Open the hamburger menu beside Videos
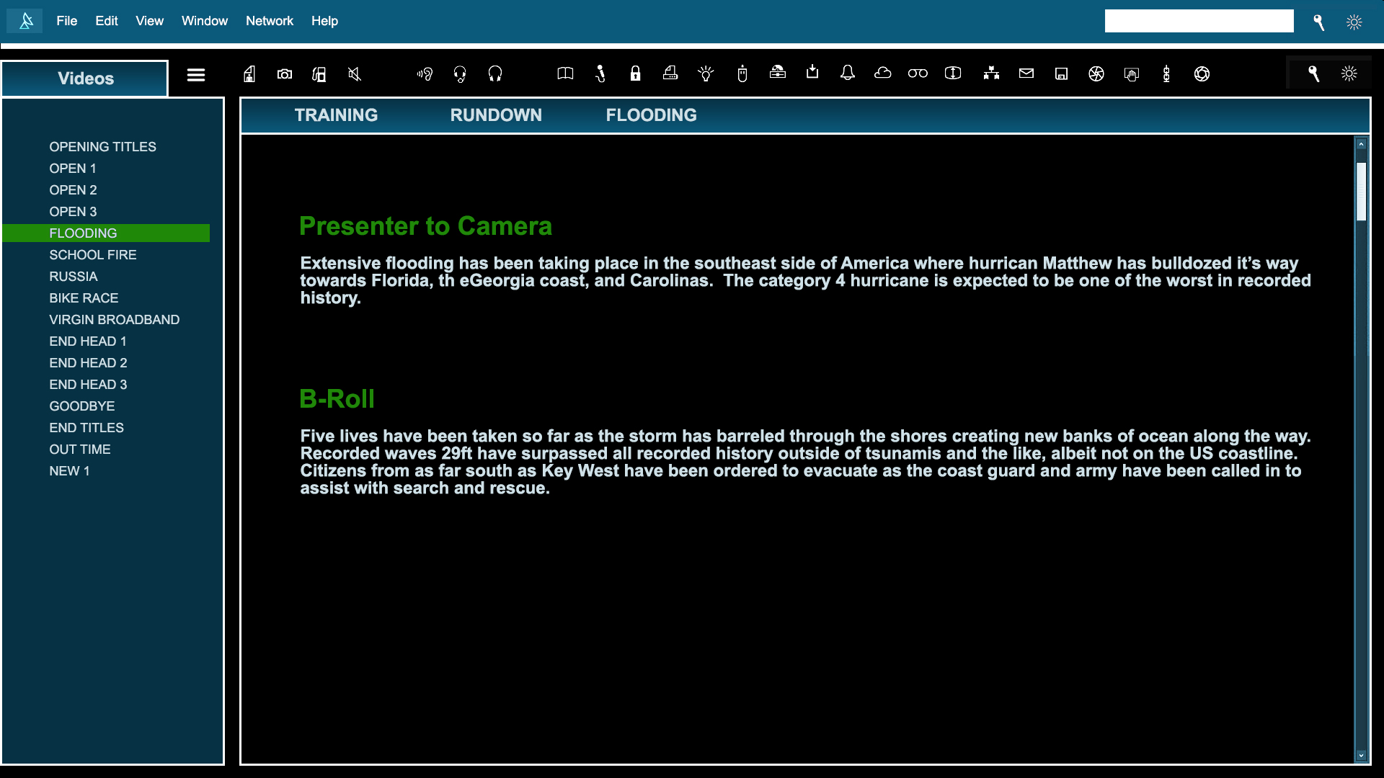The height and width of the screenshot is (778, 1384). [x=196, y=75]
